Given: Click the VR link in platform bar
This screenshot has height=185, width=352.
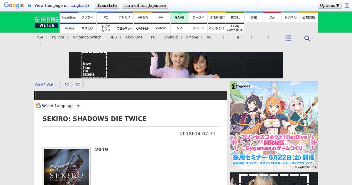Looking at the screenshot, I should pos(209,37).
